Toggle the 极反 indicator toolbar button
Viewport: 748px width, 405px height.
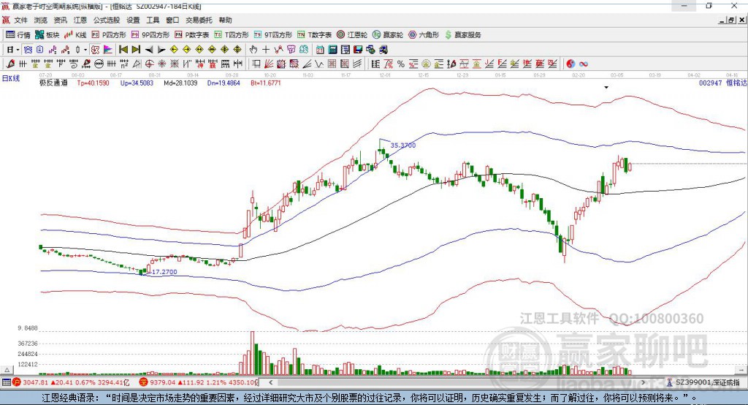tap(95, 50)
